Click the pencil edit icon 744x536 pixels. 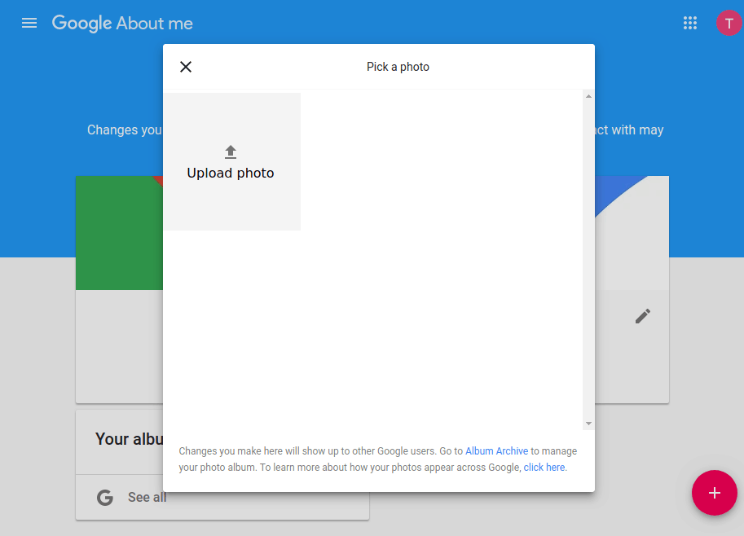(x=643, y=316)
